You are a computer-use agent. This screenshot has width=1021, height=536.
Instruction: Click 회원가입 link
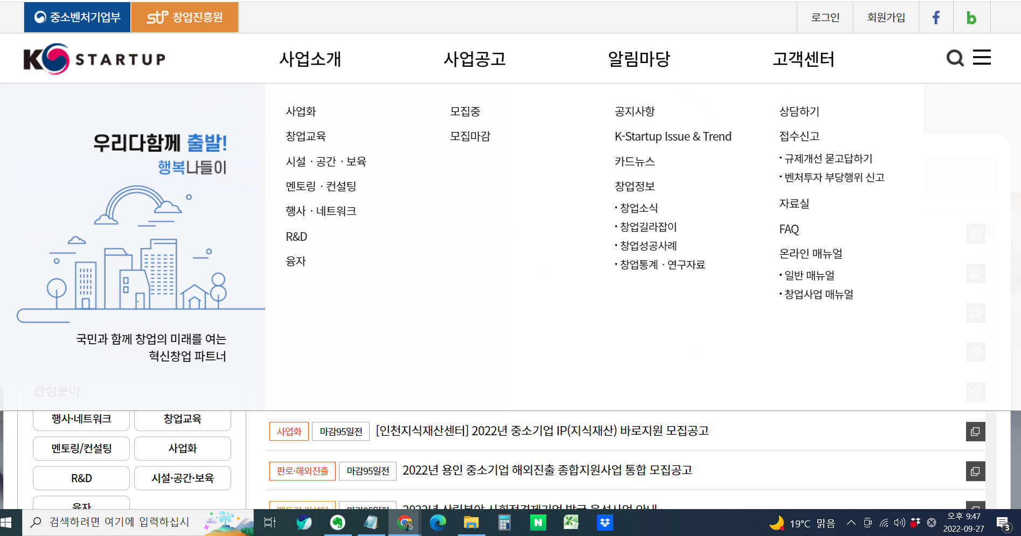coord(886,18)
